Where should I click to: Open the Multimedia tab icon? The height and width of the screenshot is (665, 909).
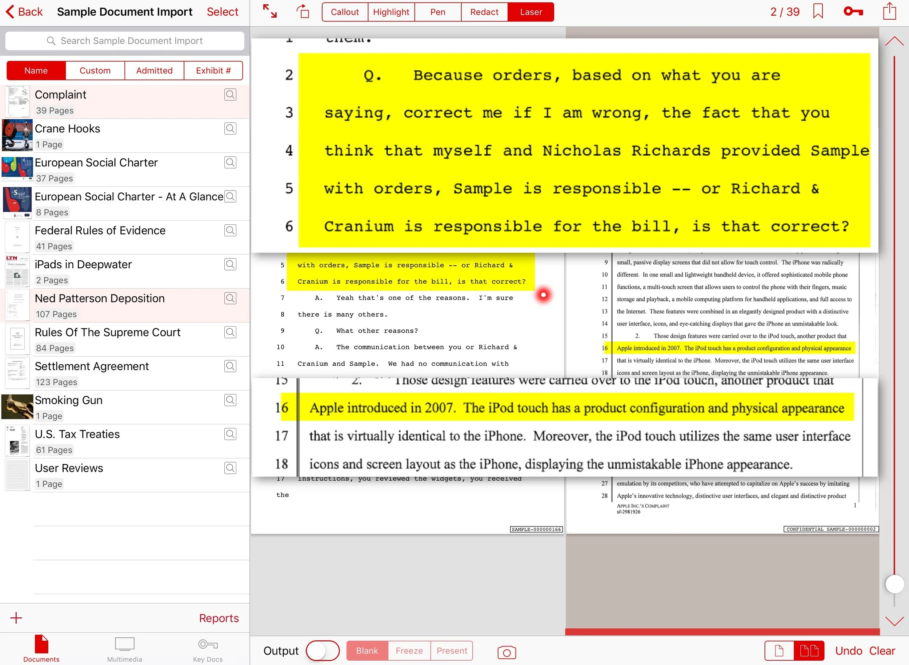coord(124,649)
